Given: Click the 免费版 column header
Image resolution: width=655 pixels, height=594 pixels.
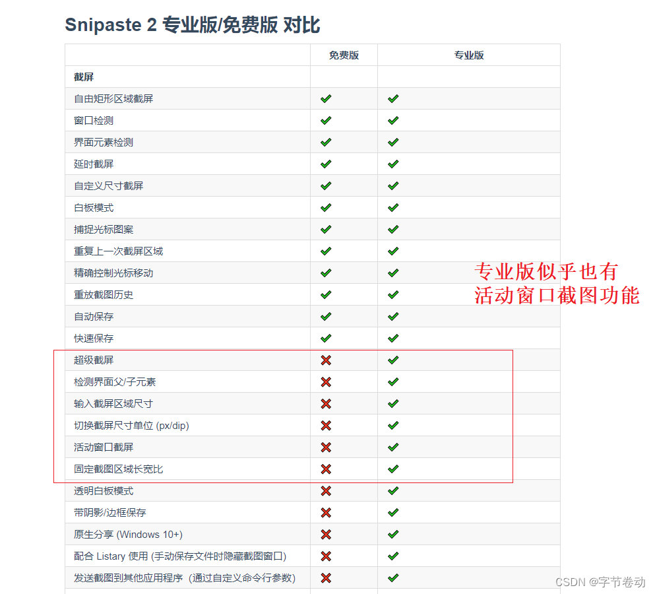Looking at the screenshot, I should coord(344,55).
